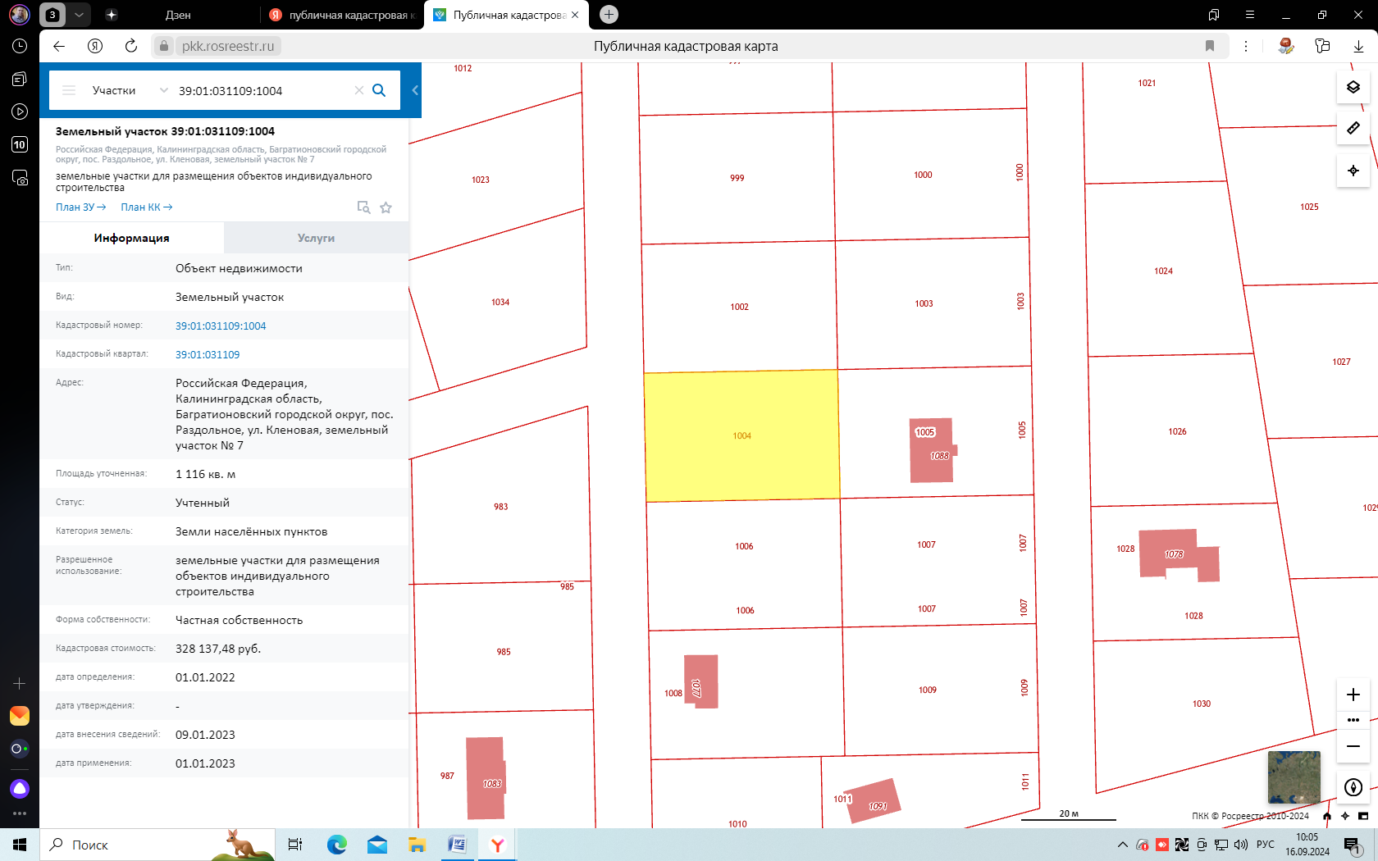The height and width of the screenshot is (861, 1378).
Task: Open the map layers panel
Action: click(1353, 87)
